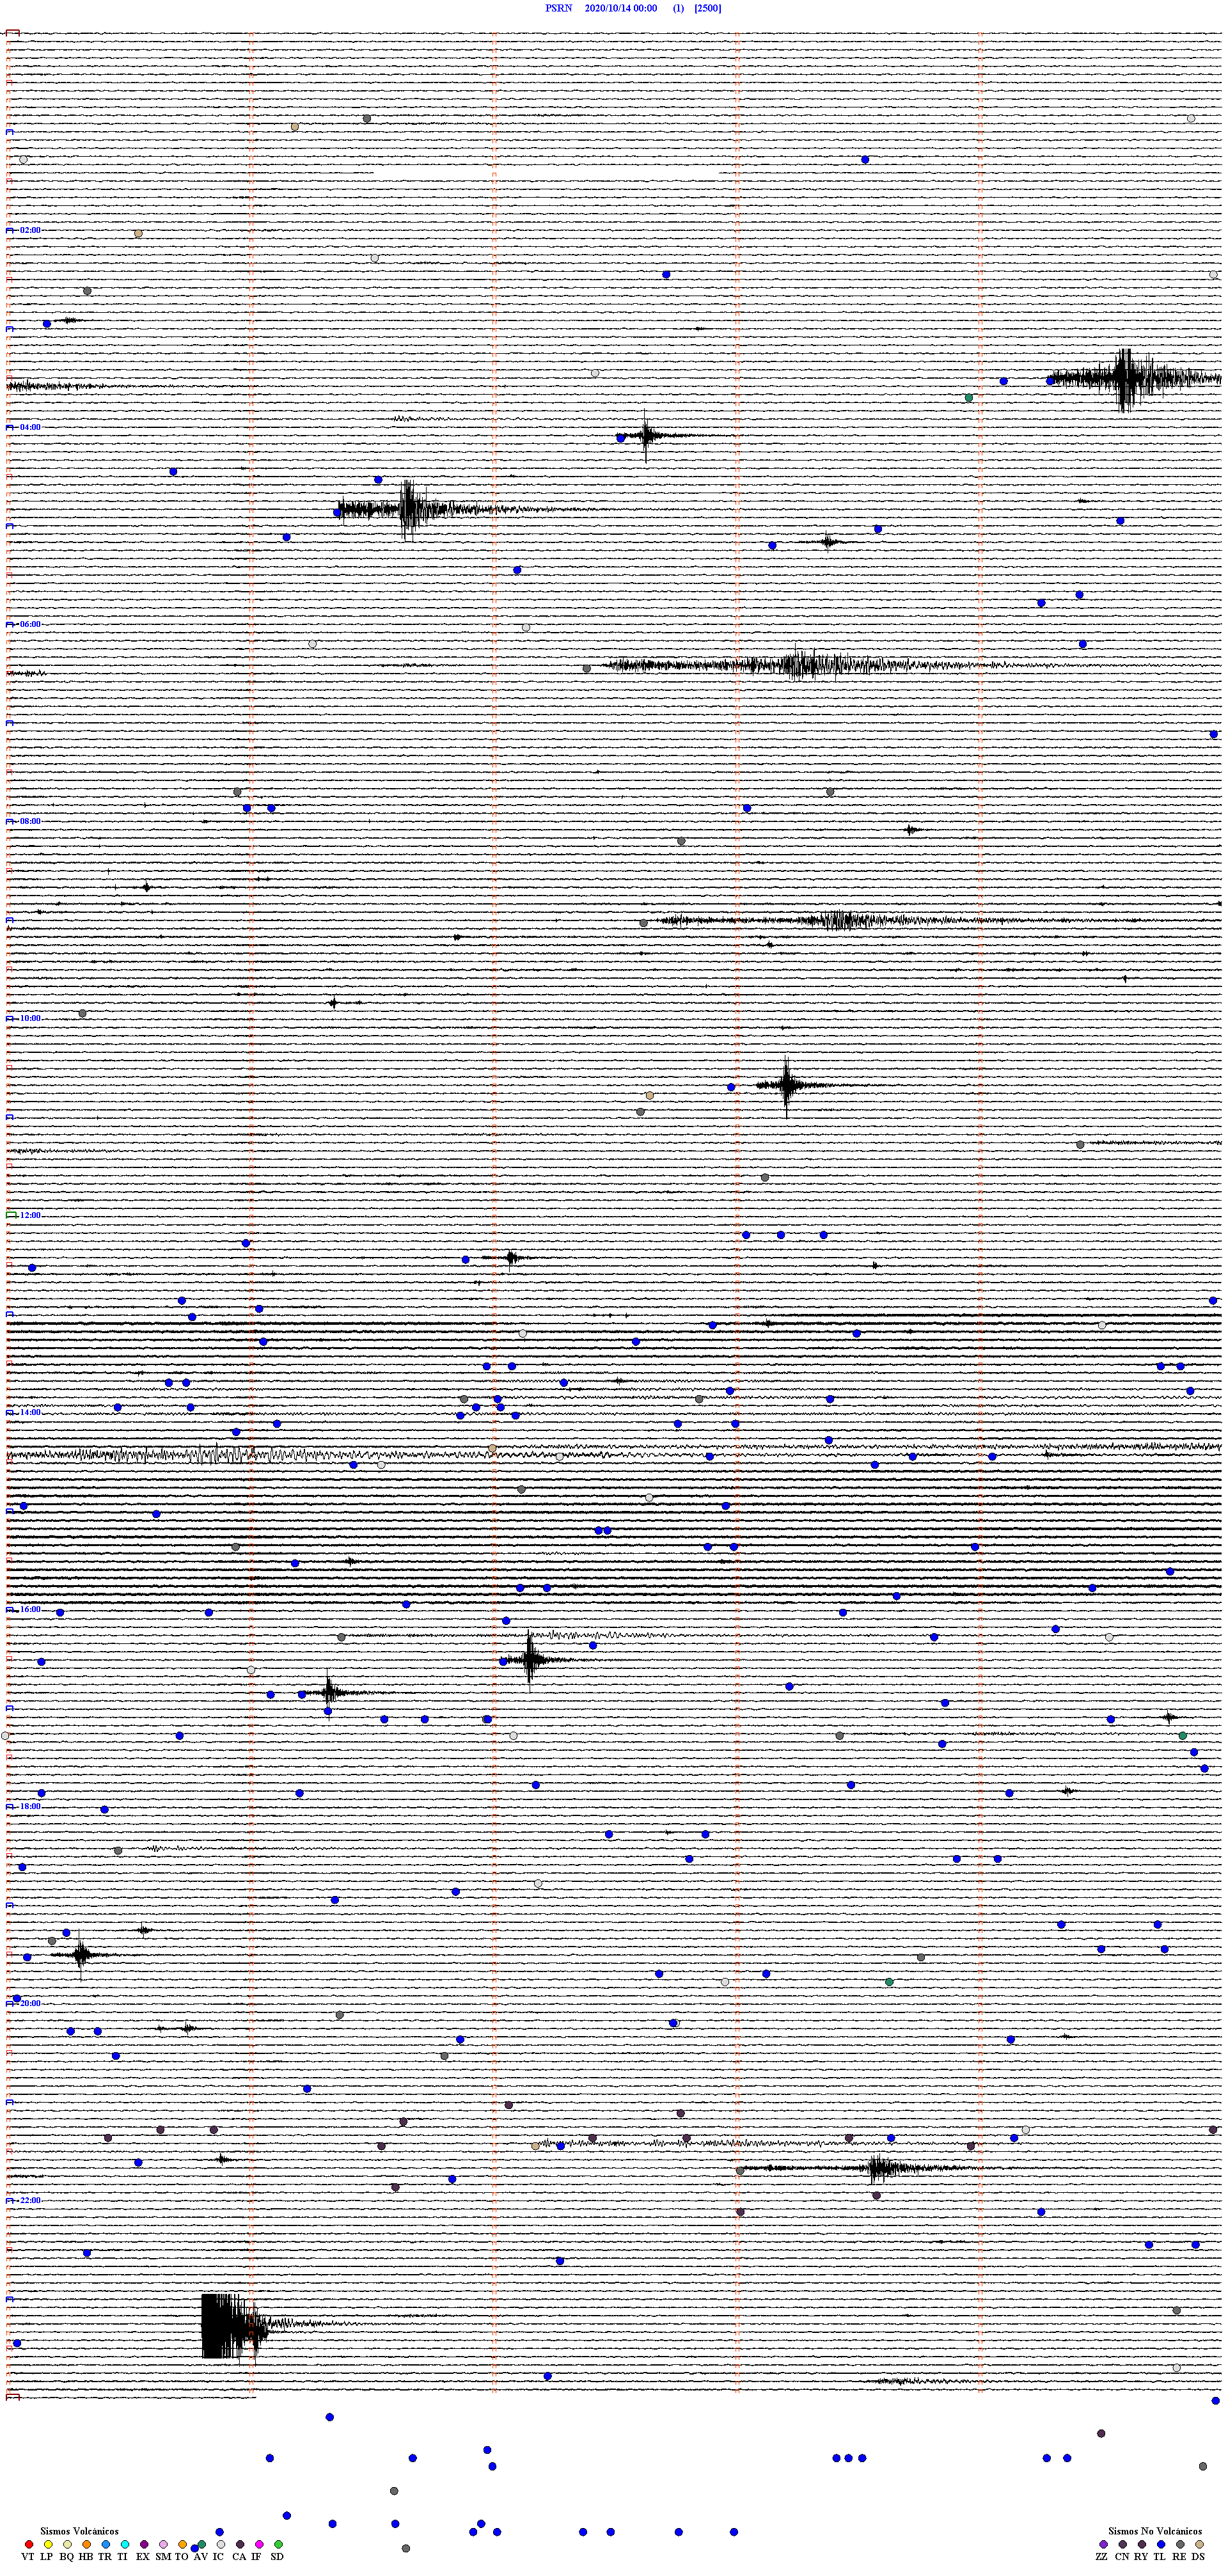The height and width of the screenshot is (2576, 1228).
Task: Click the green-bracketed 12:00 time label
Action: tap(30, 1215)
